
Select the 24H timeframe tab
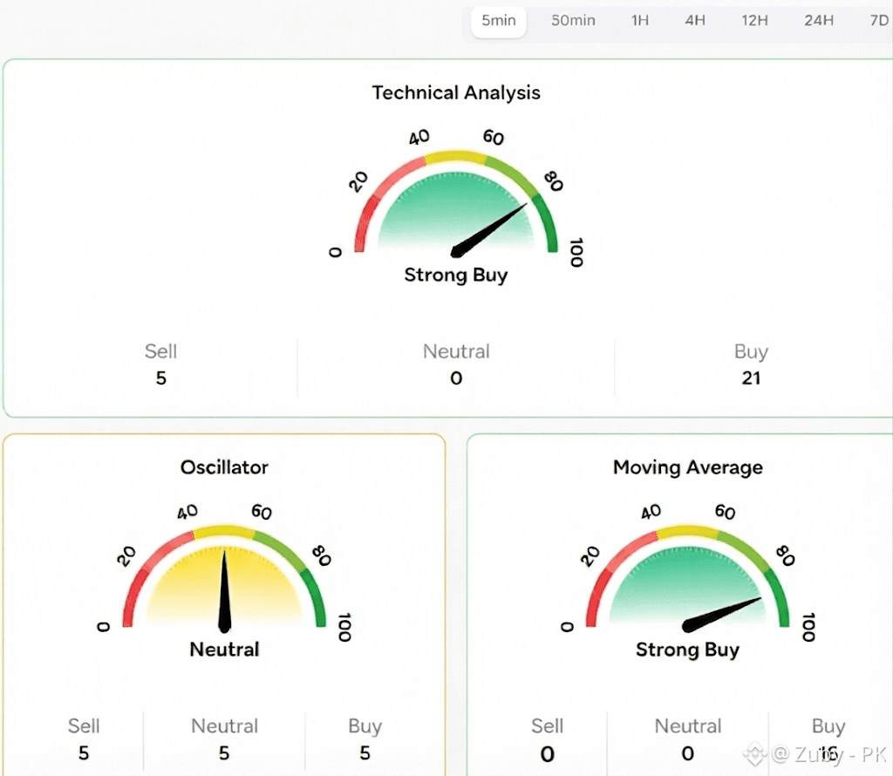[x=819, y=21]
